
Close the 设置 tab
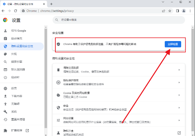point(44,4)
